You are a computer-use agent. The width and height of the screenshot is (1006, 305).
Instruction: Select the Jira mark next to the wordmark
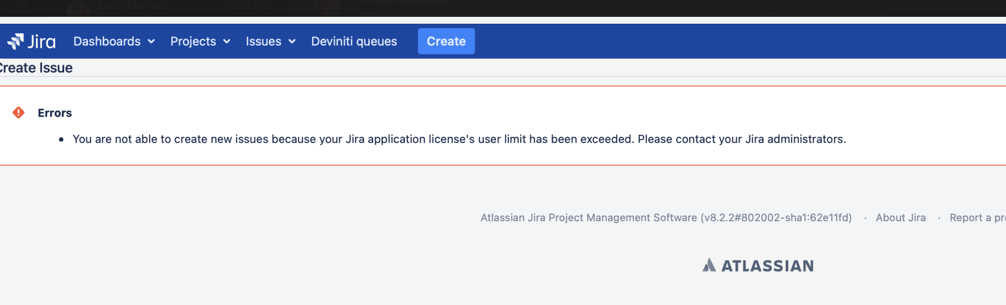16,41
